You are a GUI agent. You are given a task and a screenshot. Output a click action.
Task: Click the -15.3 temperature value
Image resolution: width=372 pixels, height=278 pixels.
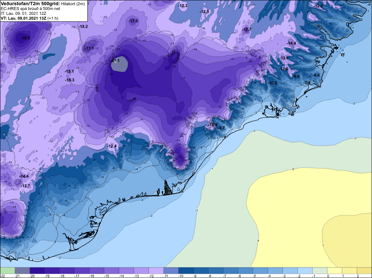coord(70,80)
